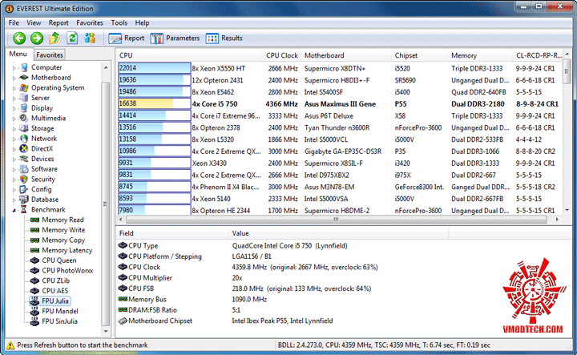The width and height of the screenshot is (577, 355).
Task: Select the Display tree icon
Action: click(24, 108)
